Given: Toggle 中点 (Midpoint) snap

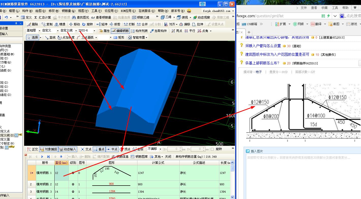Looking at the screenshot, I should tap(112, 149).
